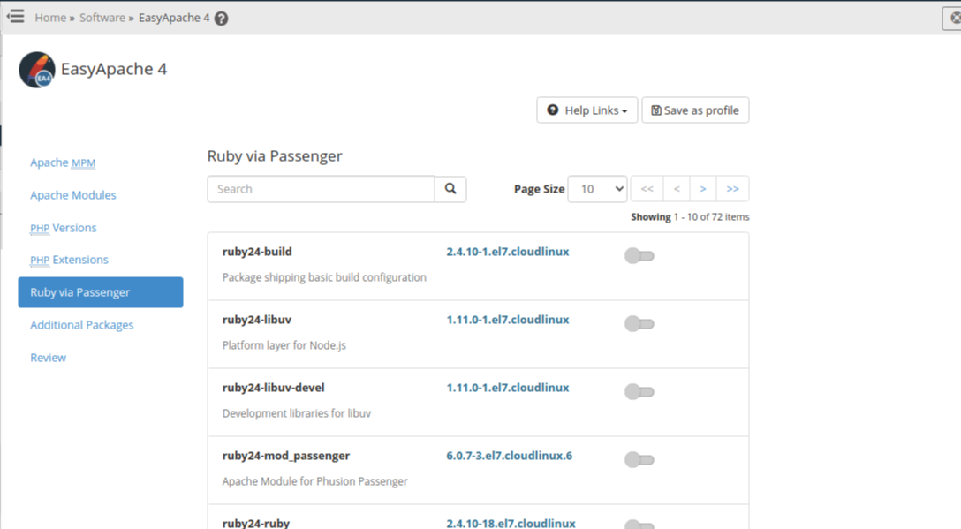
Task: Click 'Development libraries for libuv' description
Action: point(297,413)
